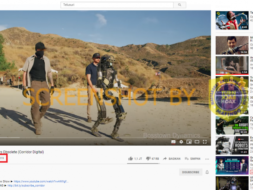Open the youtube.com/watch link in description
This screenshot has height=190, width=253.
pos(41,181)
